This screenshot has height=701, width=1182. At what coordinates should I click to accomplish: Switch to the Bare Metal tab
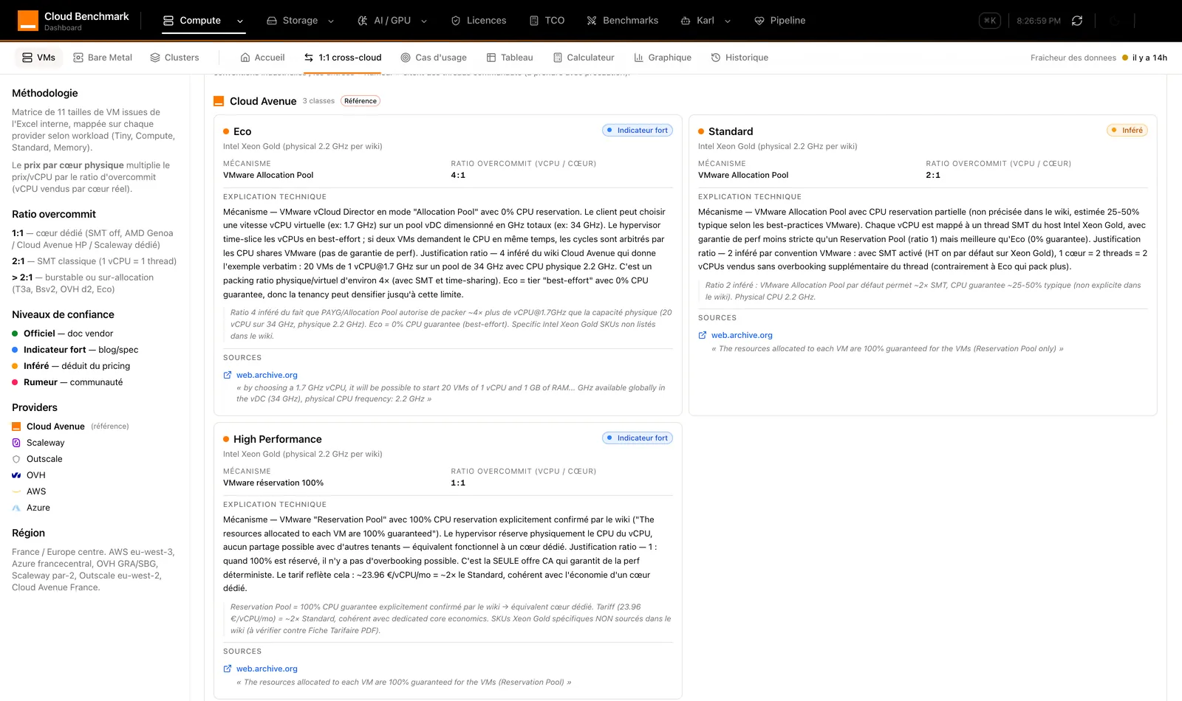[x=103, y=58]
